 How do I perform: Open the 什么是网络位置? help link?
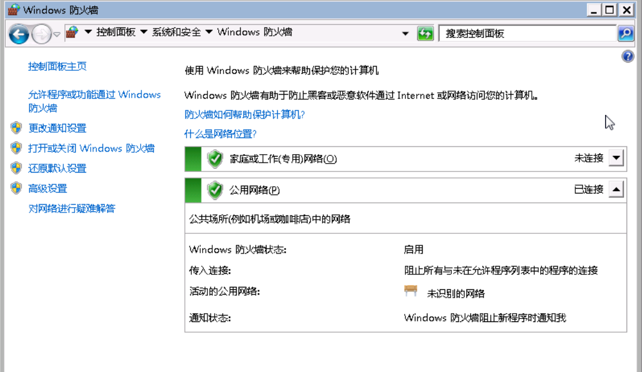[221, 134]
